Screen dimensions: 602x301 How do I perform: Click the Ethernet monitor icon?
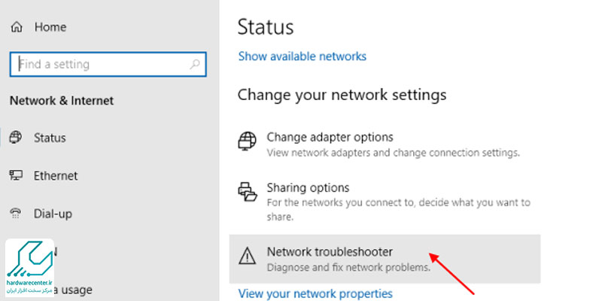pyautogui.click(x=16, y=175)
